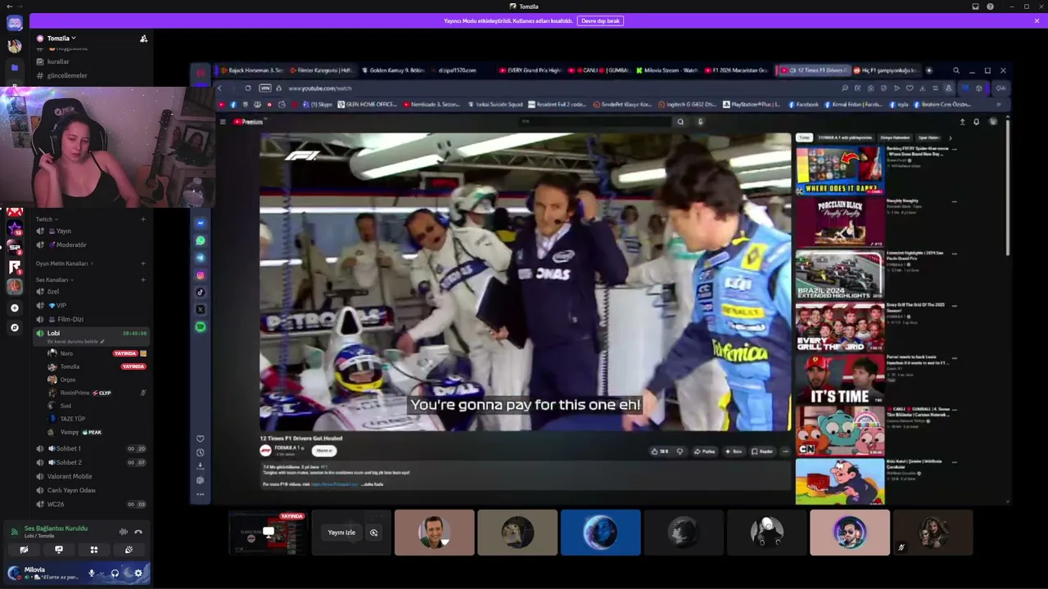The height and width of the screenshot is (589, 1048).
Task: Dismiss the streamer mode banner
Action: tap(1037, 20)
